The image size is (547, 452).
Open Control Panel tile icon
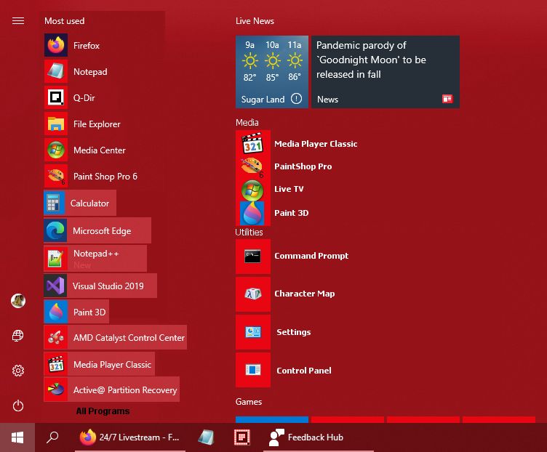coord(253,370)
